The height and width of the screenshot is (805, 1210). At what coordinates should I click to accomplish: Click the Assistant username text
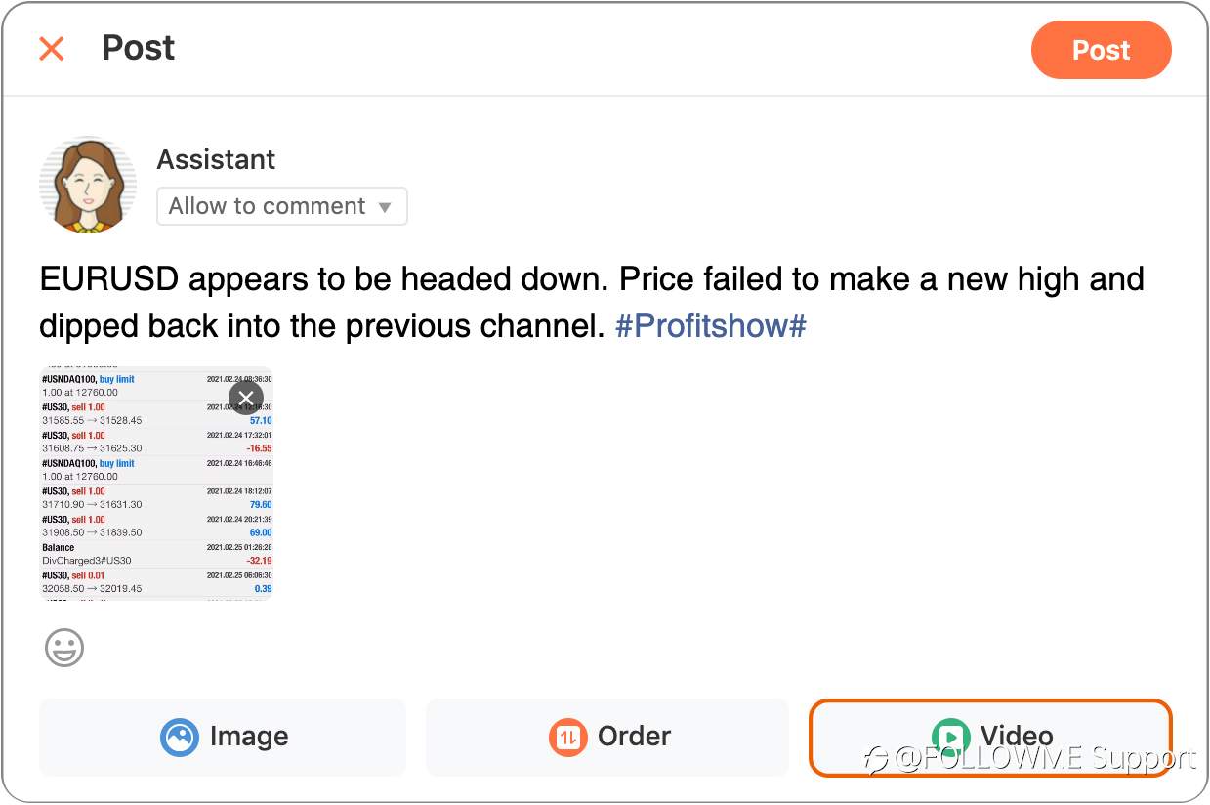217,159
